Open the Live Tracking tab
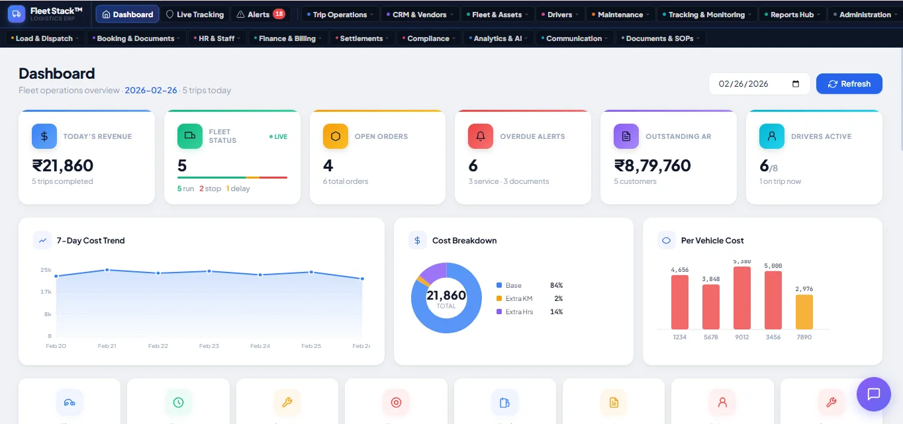The image size is (903, 424). click(x=195, y=15)
